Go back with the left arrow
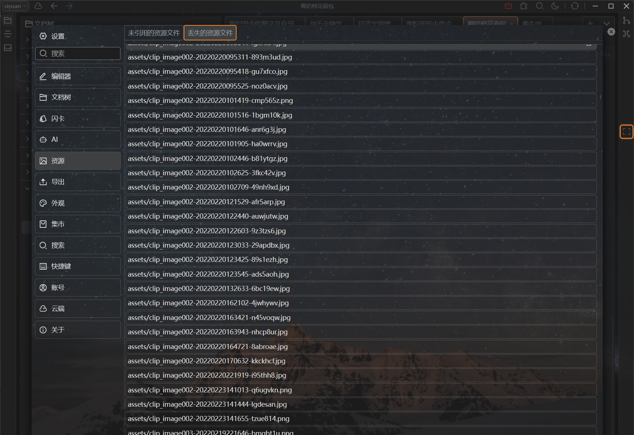The width and height of the screenshot is (634, 435). point(54,6)
